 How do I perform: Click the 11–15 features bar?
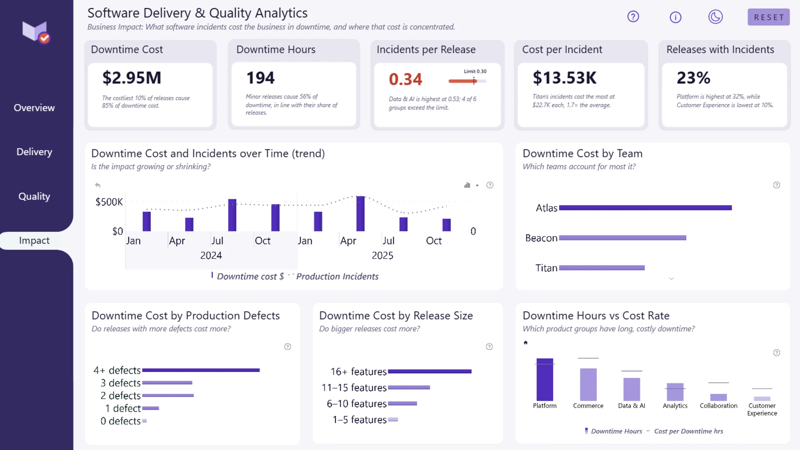409,387
